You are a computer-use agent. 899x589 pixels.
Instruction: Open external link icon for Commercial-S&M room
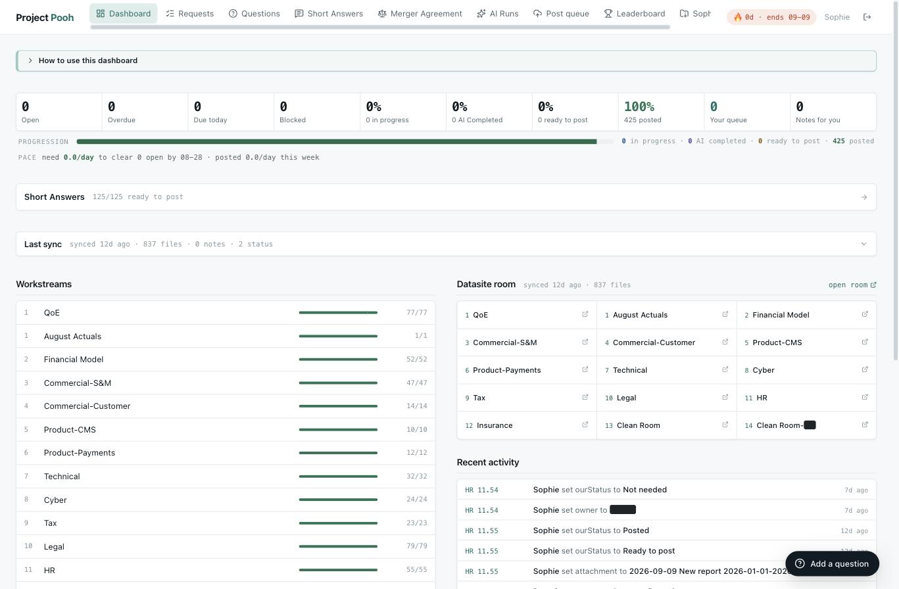585,342
